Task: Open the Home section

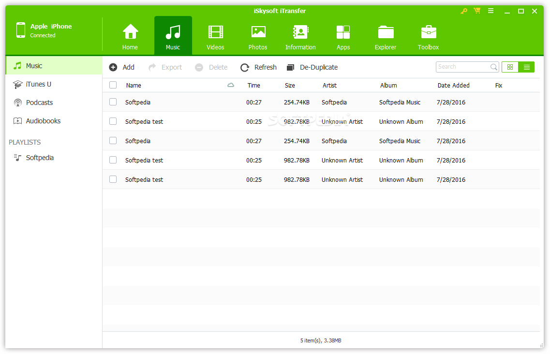Action: point(130,37)
